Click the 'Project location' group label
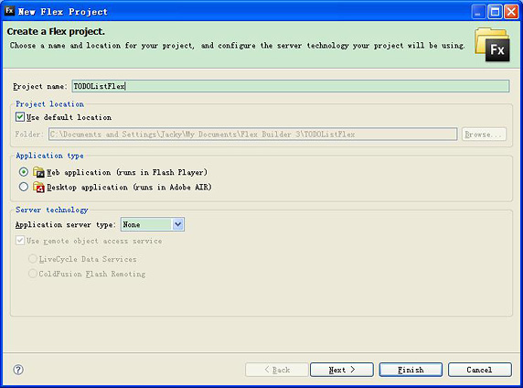Viewport: 523px width, 388px height. (x=49, y=104)
